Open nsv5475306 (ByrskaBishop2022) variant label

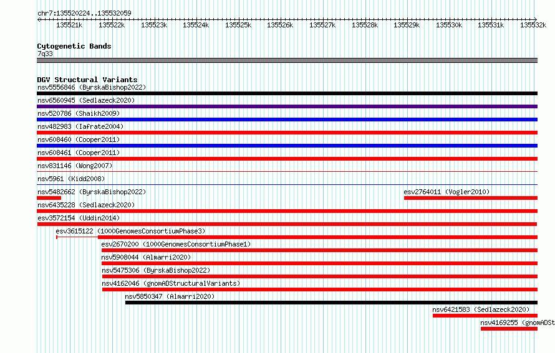(156, 270)
